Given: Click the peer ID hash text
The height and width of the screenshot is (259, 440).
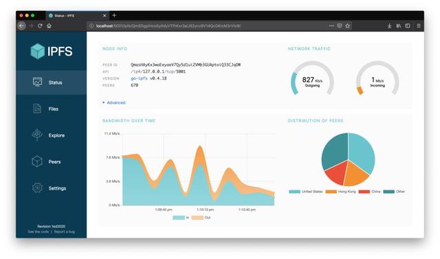Looking at the screenshot, I should [186, 65].
